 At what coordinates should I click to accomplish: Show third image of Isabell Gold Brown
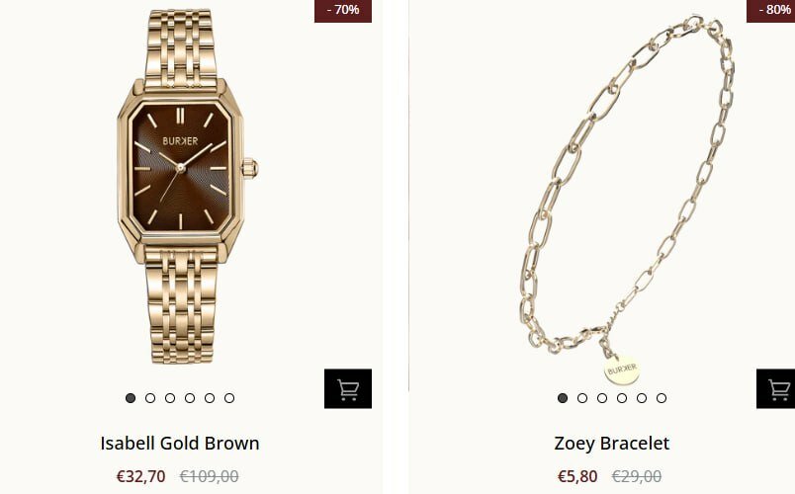[170, 398]
